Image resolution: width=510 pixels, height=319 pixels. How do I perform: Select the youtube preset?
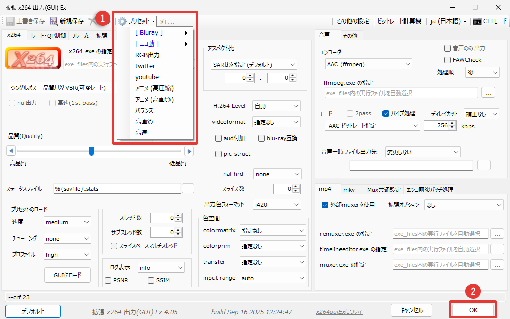147,77
